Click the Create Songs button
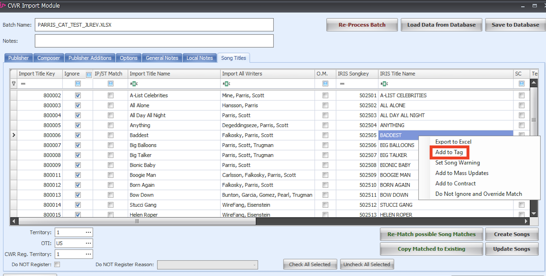The height and width of the screenshot is (276, 546). coord(511,234)
